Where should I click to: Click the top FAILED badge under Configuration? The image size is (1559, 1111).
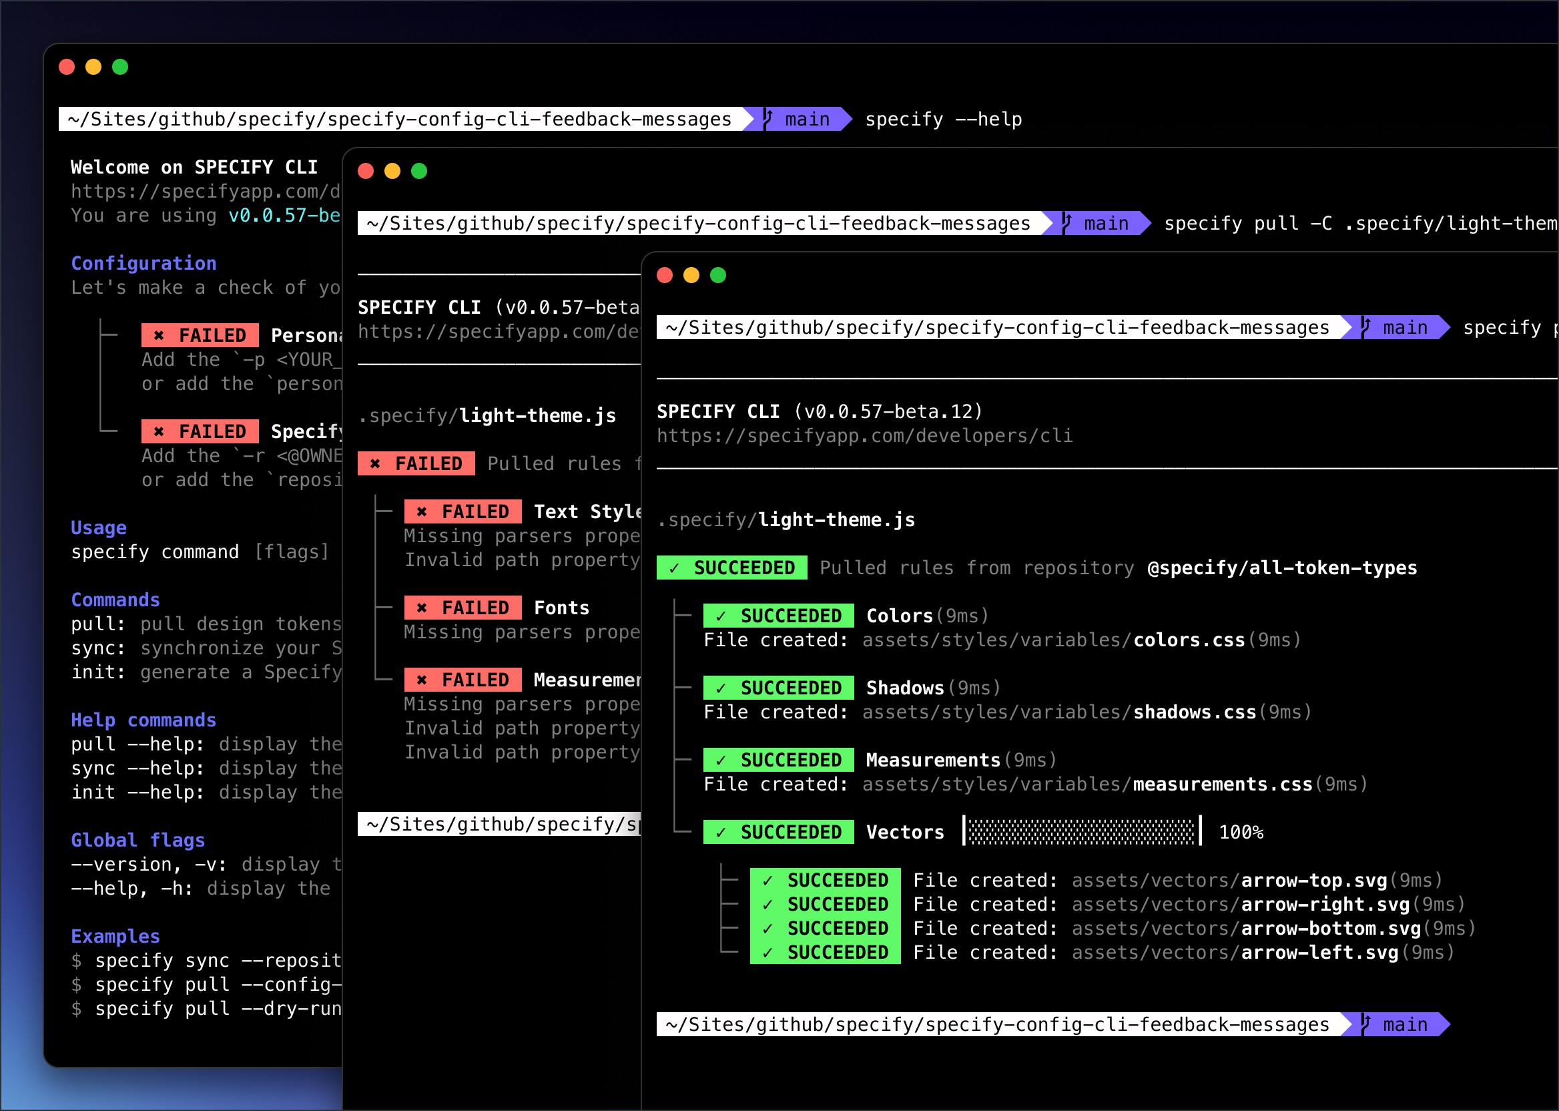pos(200,335)
